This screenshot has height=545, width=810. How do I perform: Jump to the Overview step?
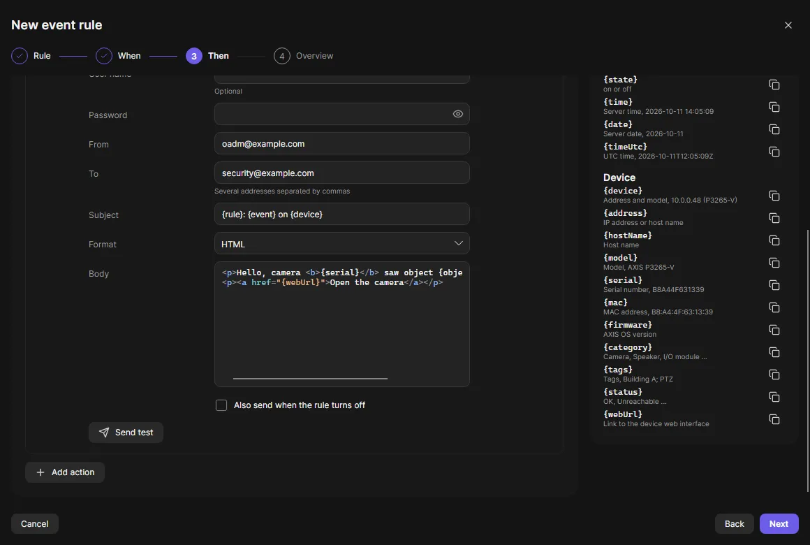(303, 56)
